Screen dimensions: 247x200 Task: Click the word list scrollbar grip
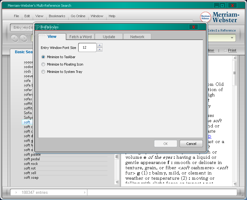click(x=117, y=157)
